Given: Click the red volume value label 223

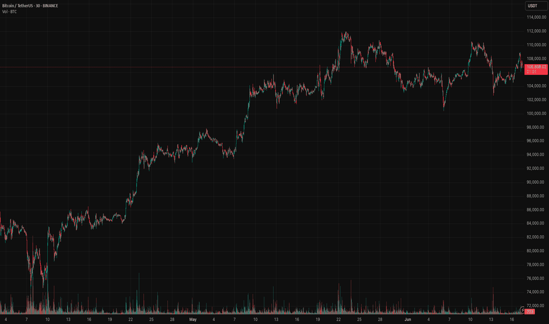Looking at the screenshot, I should pyautogui.click(x=530, y=312).
